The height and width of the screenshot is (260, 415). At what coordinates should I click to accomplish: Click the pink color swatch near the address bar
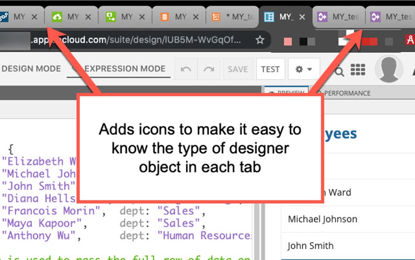[x=288, y=41]
